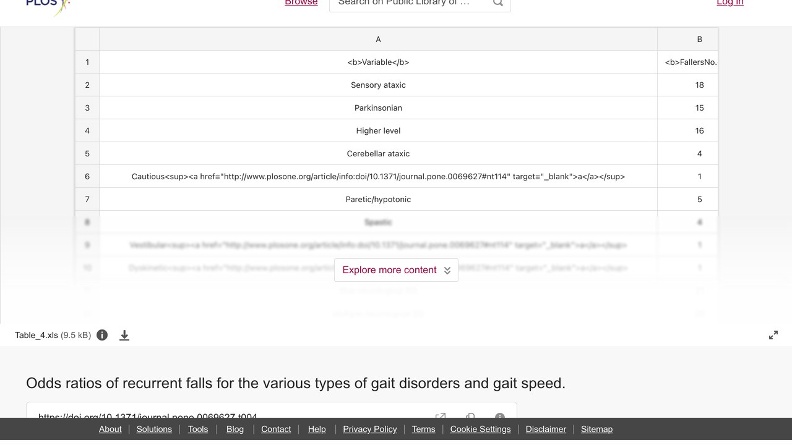Open the About footer link
792x445 pixels.
(110, 429)
